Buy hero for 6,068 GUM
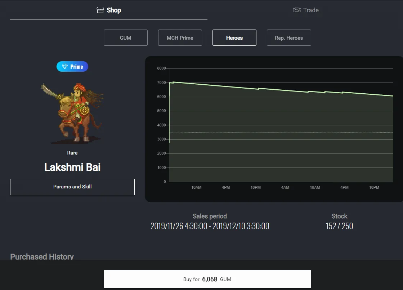The width and height of the screenshot is (403, 290). [x=207, y=279]
